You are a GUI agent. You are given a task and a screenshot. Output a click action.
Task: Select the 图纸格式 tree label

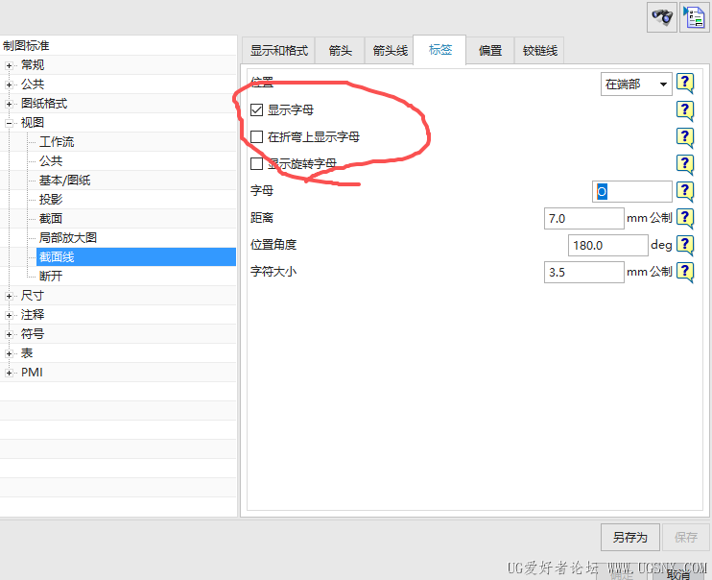coord(44,104)
